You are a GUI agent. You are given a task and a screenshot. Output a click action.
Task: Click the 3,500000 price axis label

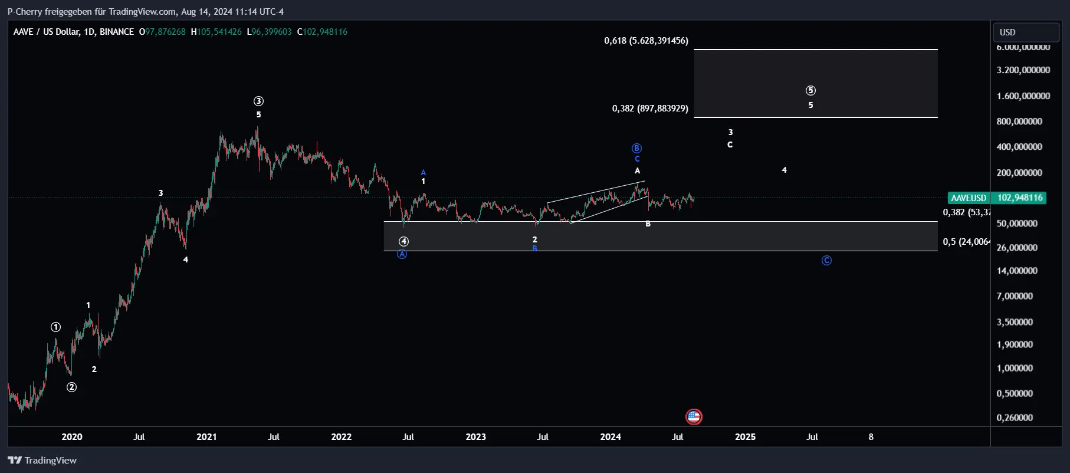tap(1015, 322)
